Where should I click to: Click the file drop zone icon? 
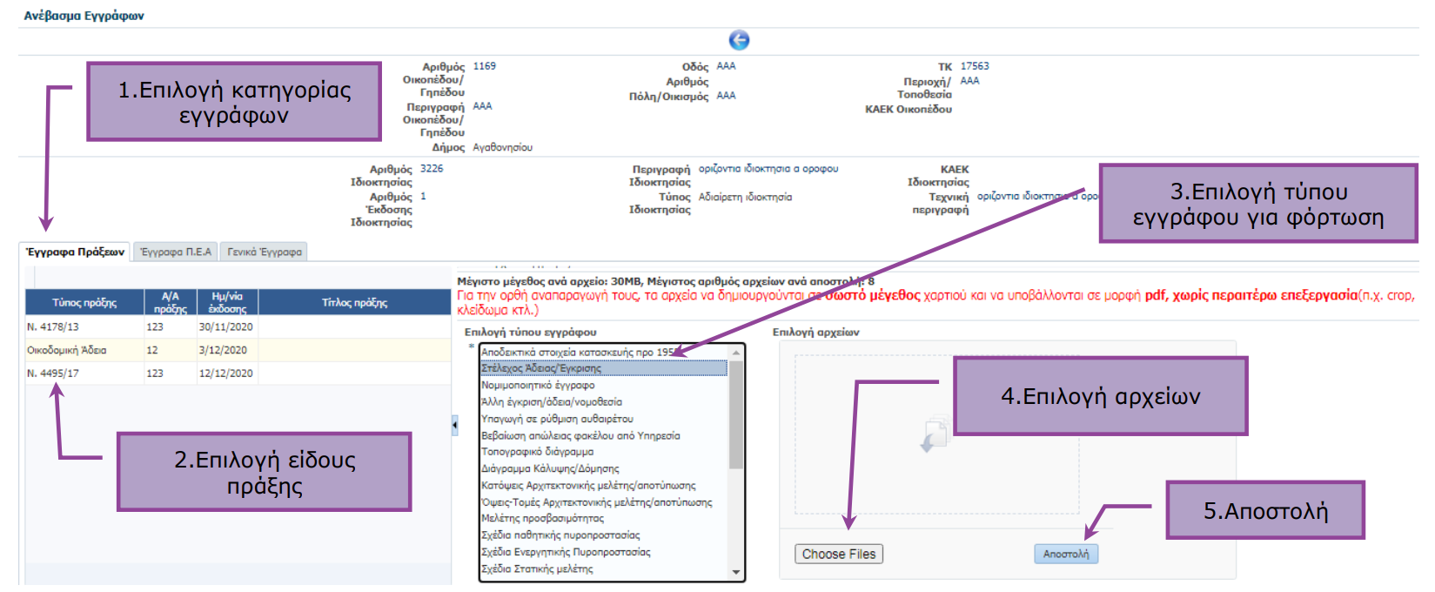935,434
